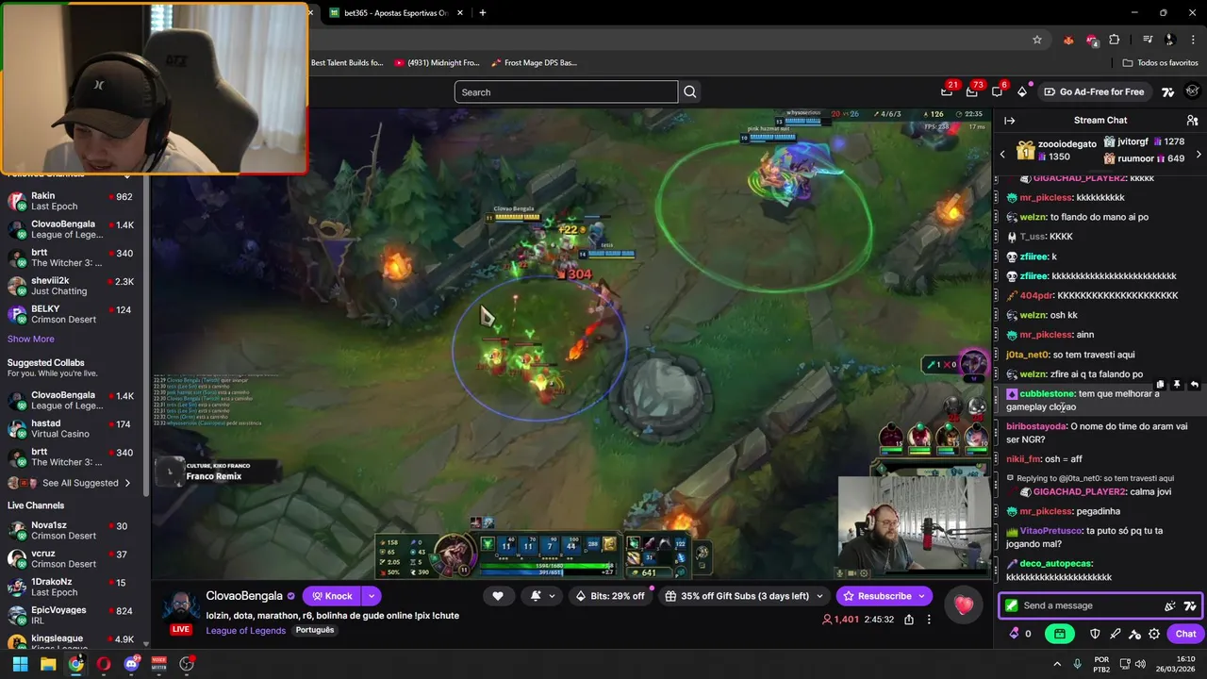
Task: Open Chrome media control icon
Action: pyautogui.click(x=1148, y=40)
